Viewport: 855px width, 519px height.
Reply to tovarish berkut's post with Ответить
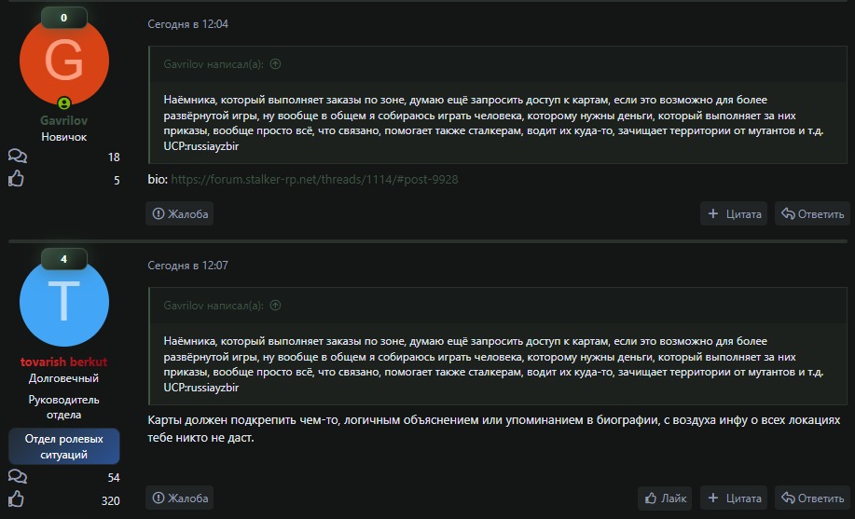pos(812,498)
